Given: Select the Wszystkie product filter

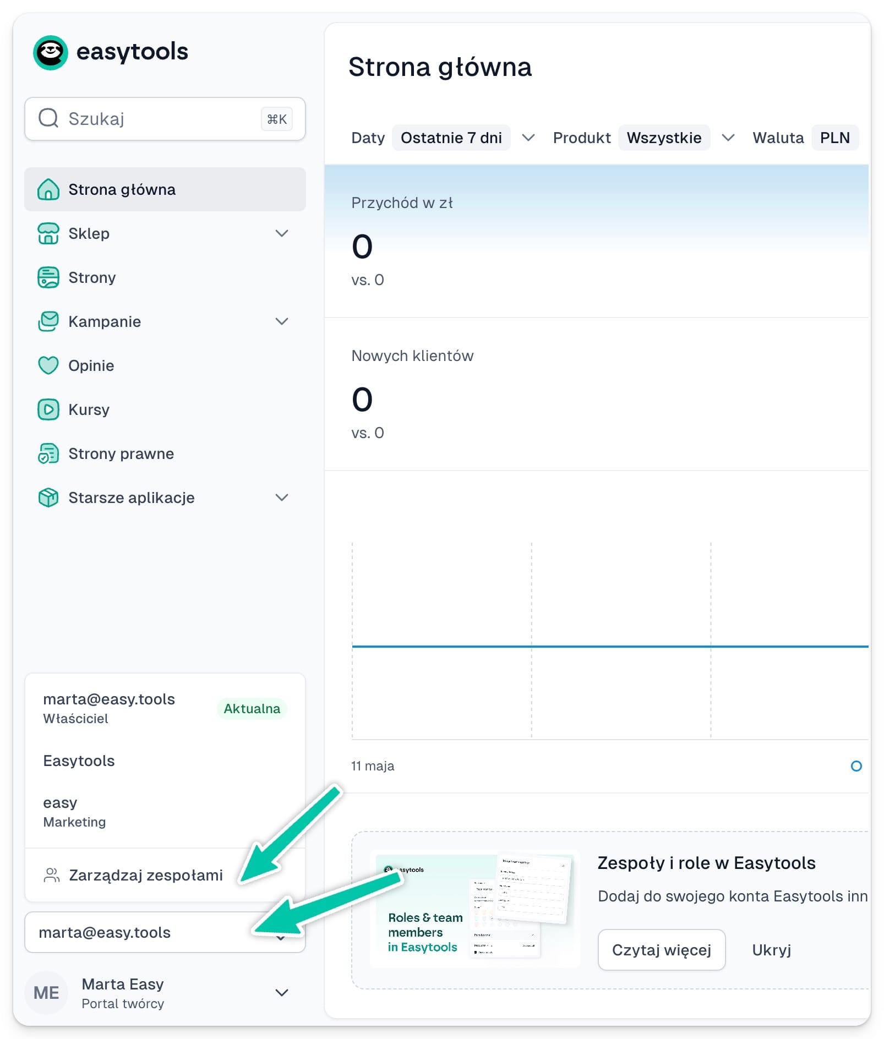Looking at the screenshot, I should 664,138.
